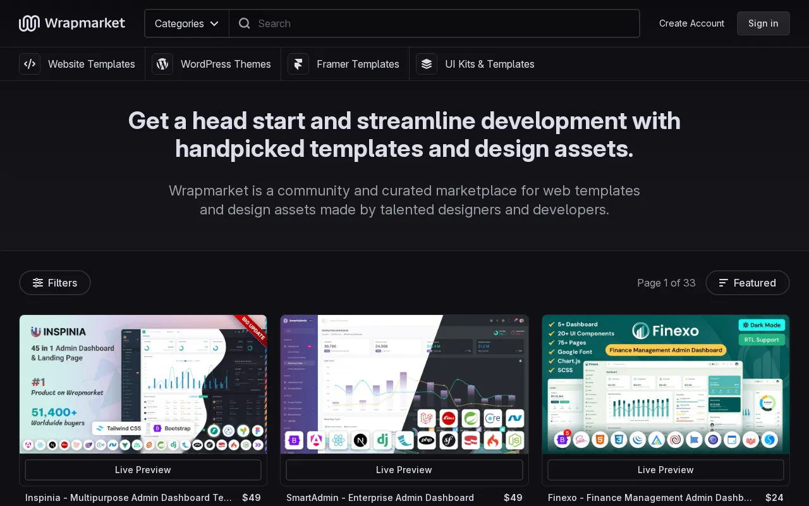Click Live Preview for Finexo
This screenshot has height=506, width=809.
pyautogui.click(x=666, y=470)
